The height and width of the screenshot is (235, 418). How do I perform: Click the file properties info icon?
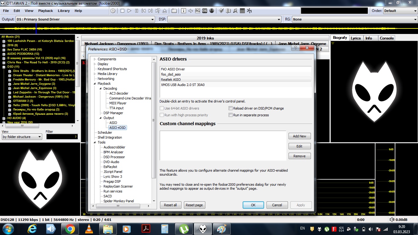[184, 11]
